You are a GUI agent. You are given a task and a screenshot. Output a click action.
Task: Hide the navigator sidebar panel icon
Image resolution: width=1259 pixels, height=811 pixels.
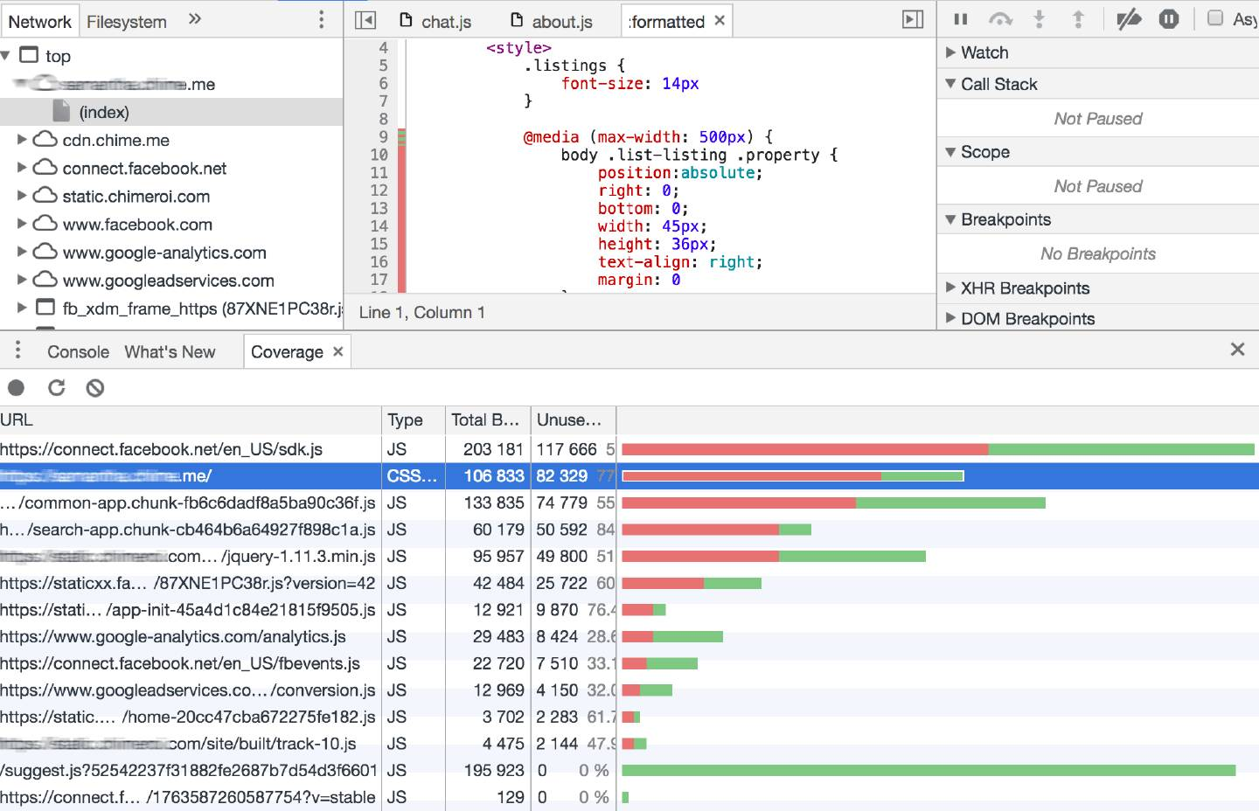coord(365,20)
